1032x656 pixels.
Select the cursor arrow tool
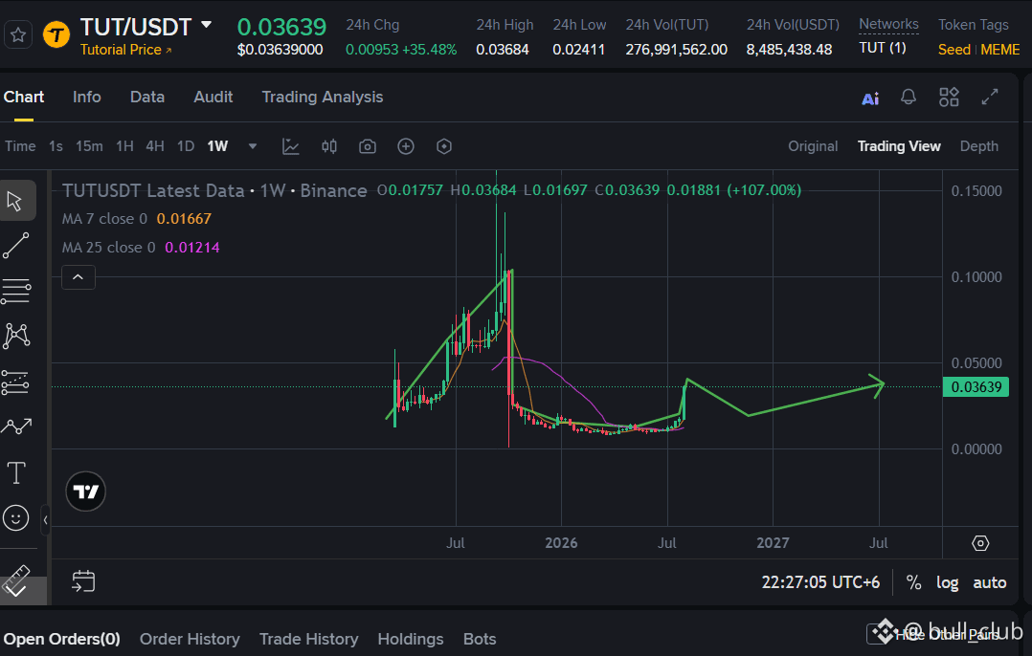pyautogui.click(x=16, y=201)
